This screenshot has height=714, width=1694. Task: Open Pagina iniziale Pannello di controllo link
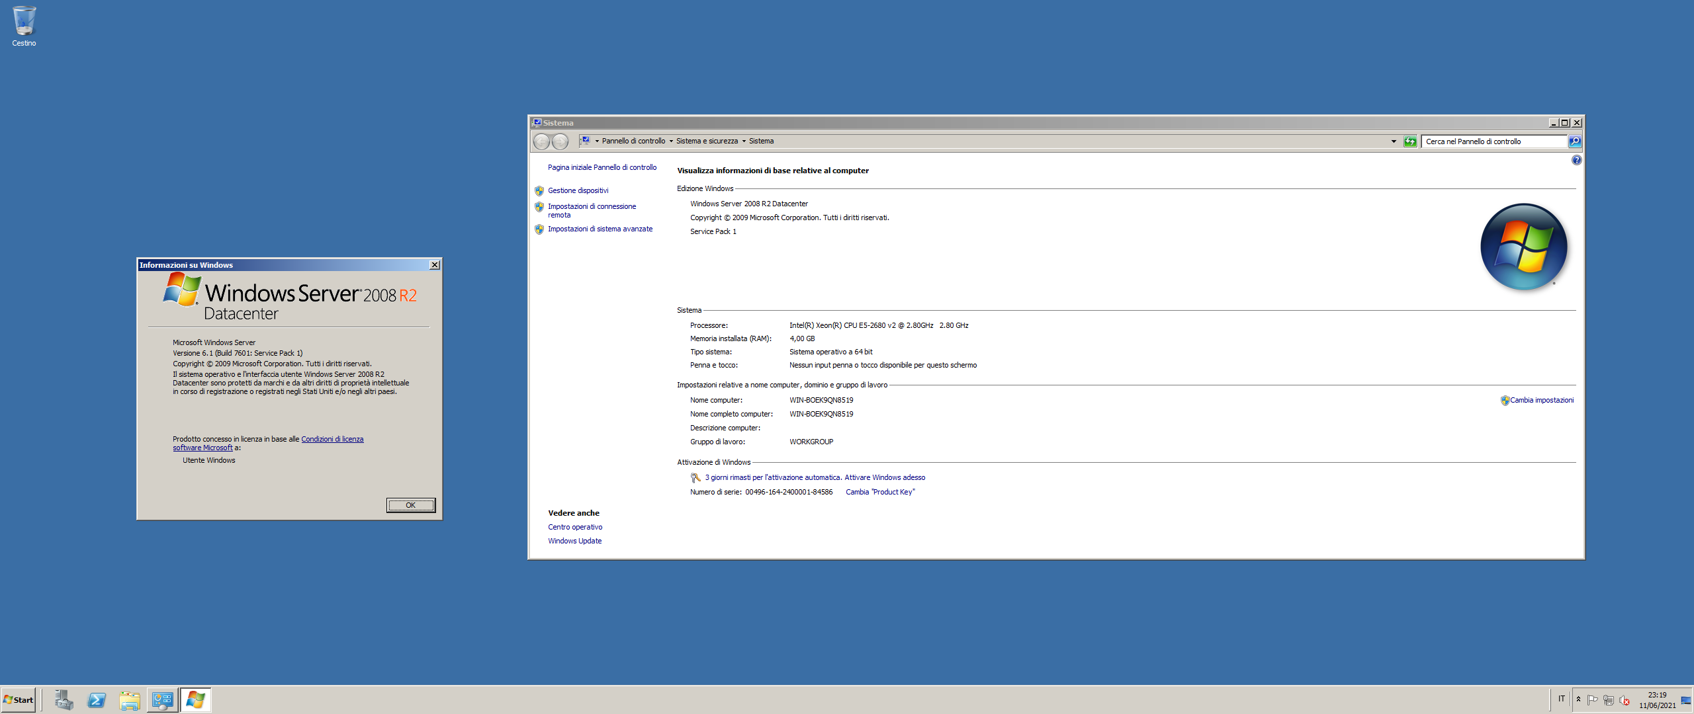tap(602, 167)
